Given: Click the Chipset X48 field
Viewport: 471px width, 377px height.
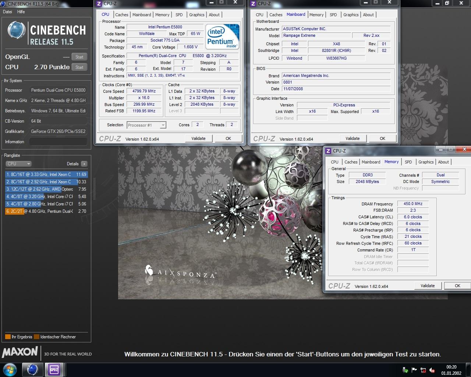Looking at the screenshot, I should click(x=336, y=44).
